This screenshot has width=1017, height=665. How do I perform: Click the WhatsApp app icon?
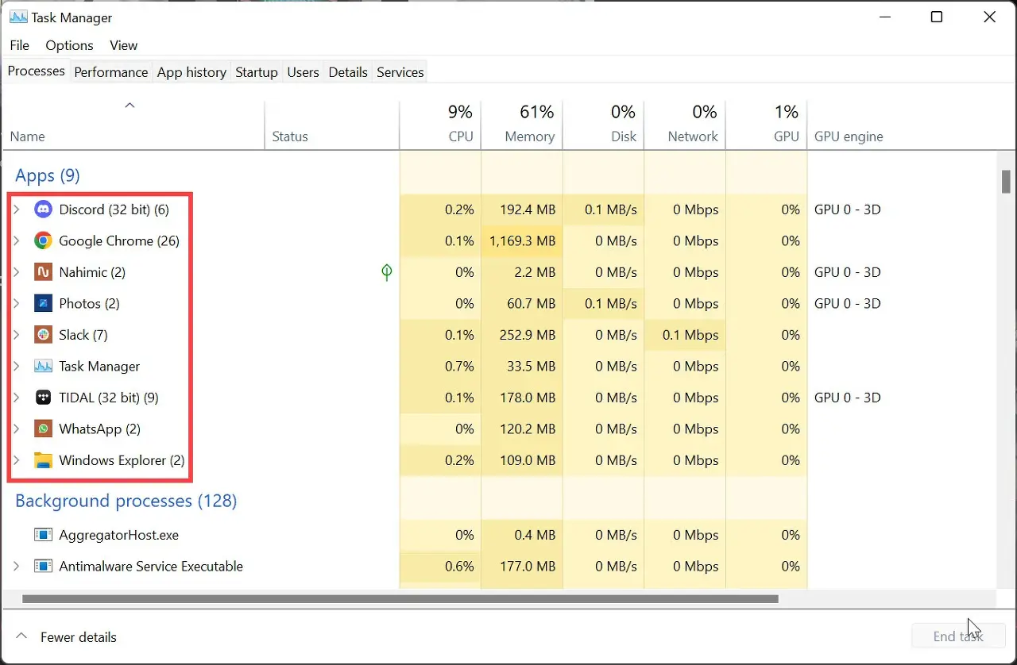point(43,429)
